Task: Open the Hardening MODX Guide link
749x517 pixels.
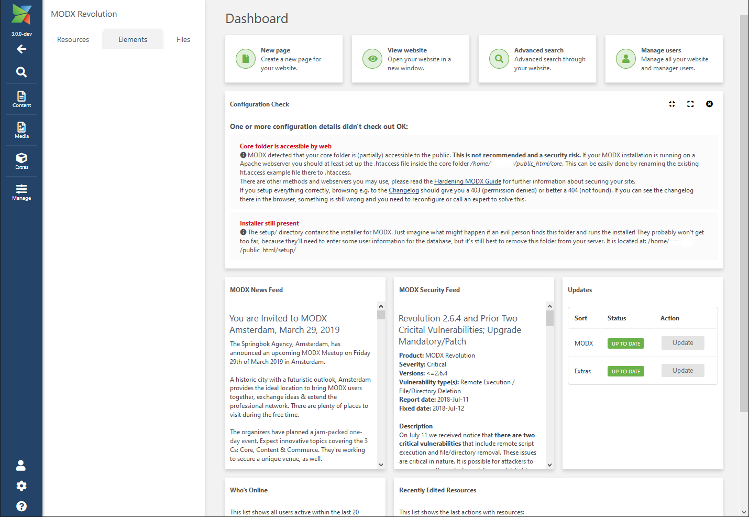Action: pos(468,181)
